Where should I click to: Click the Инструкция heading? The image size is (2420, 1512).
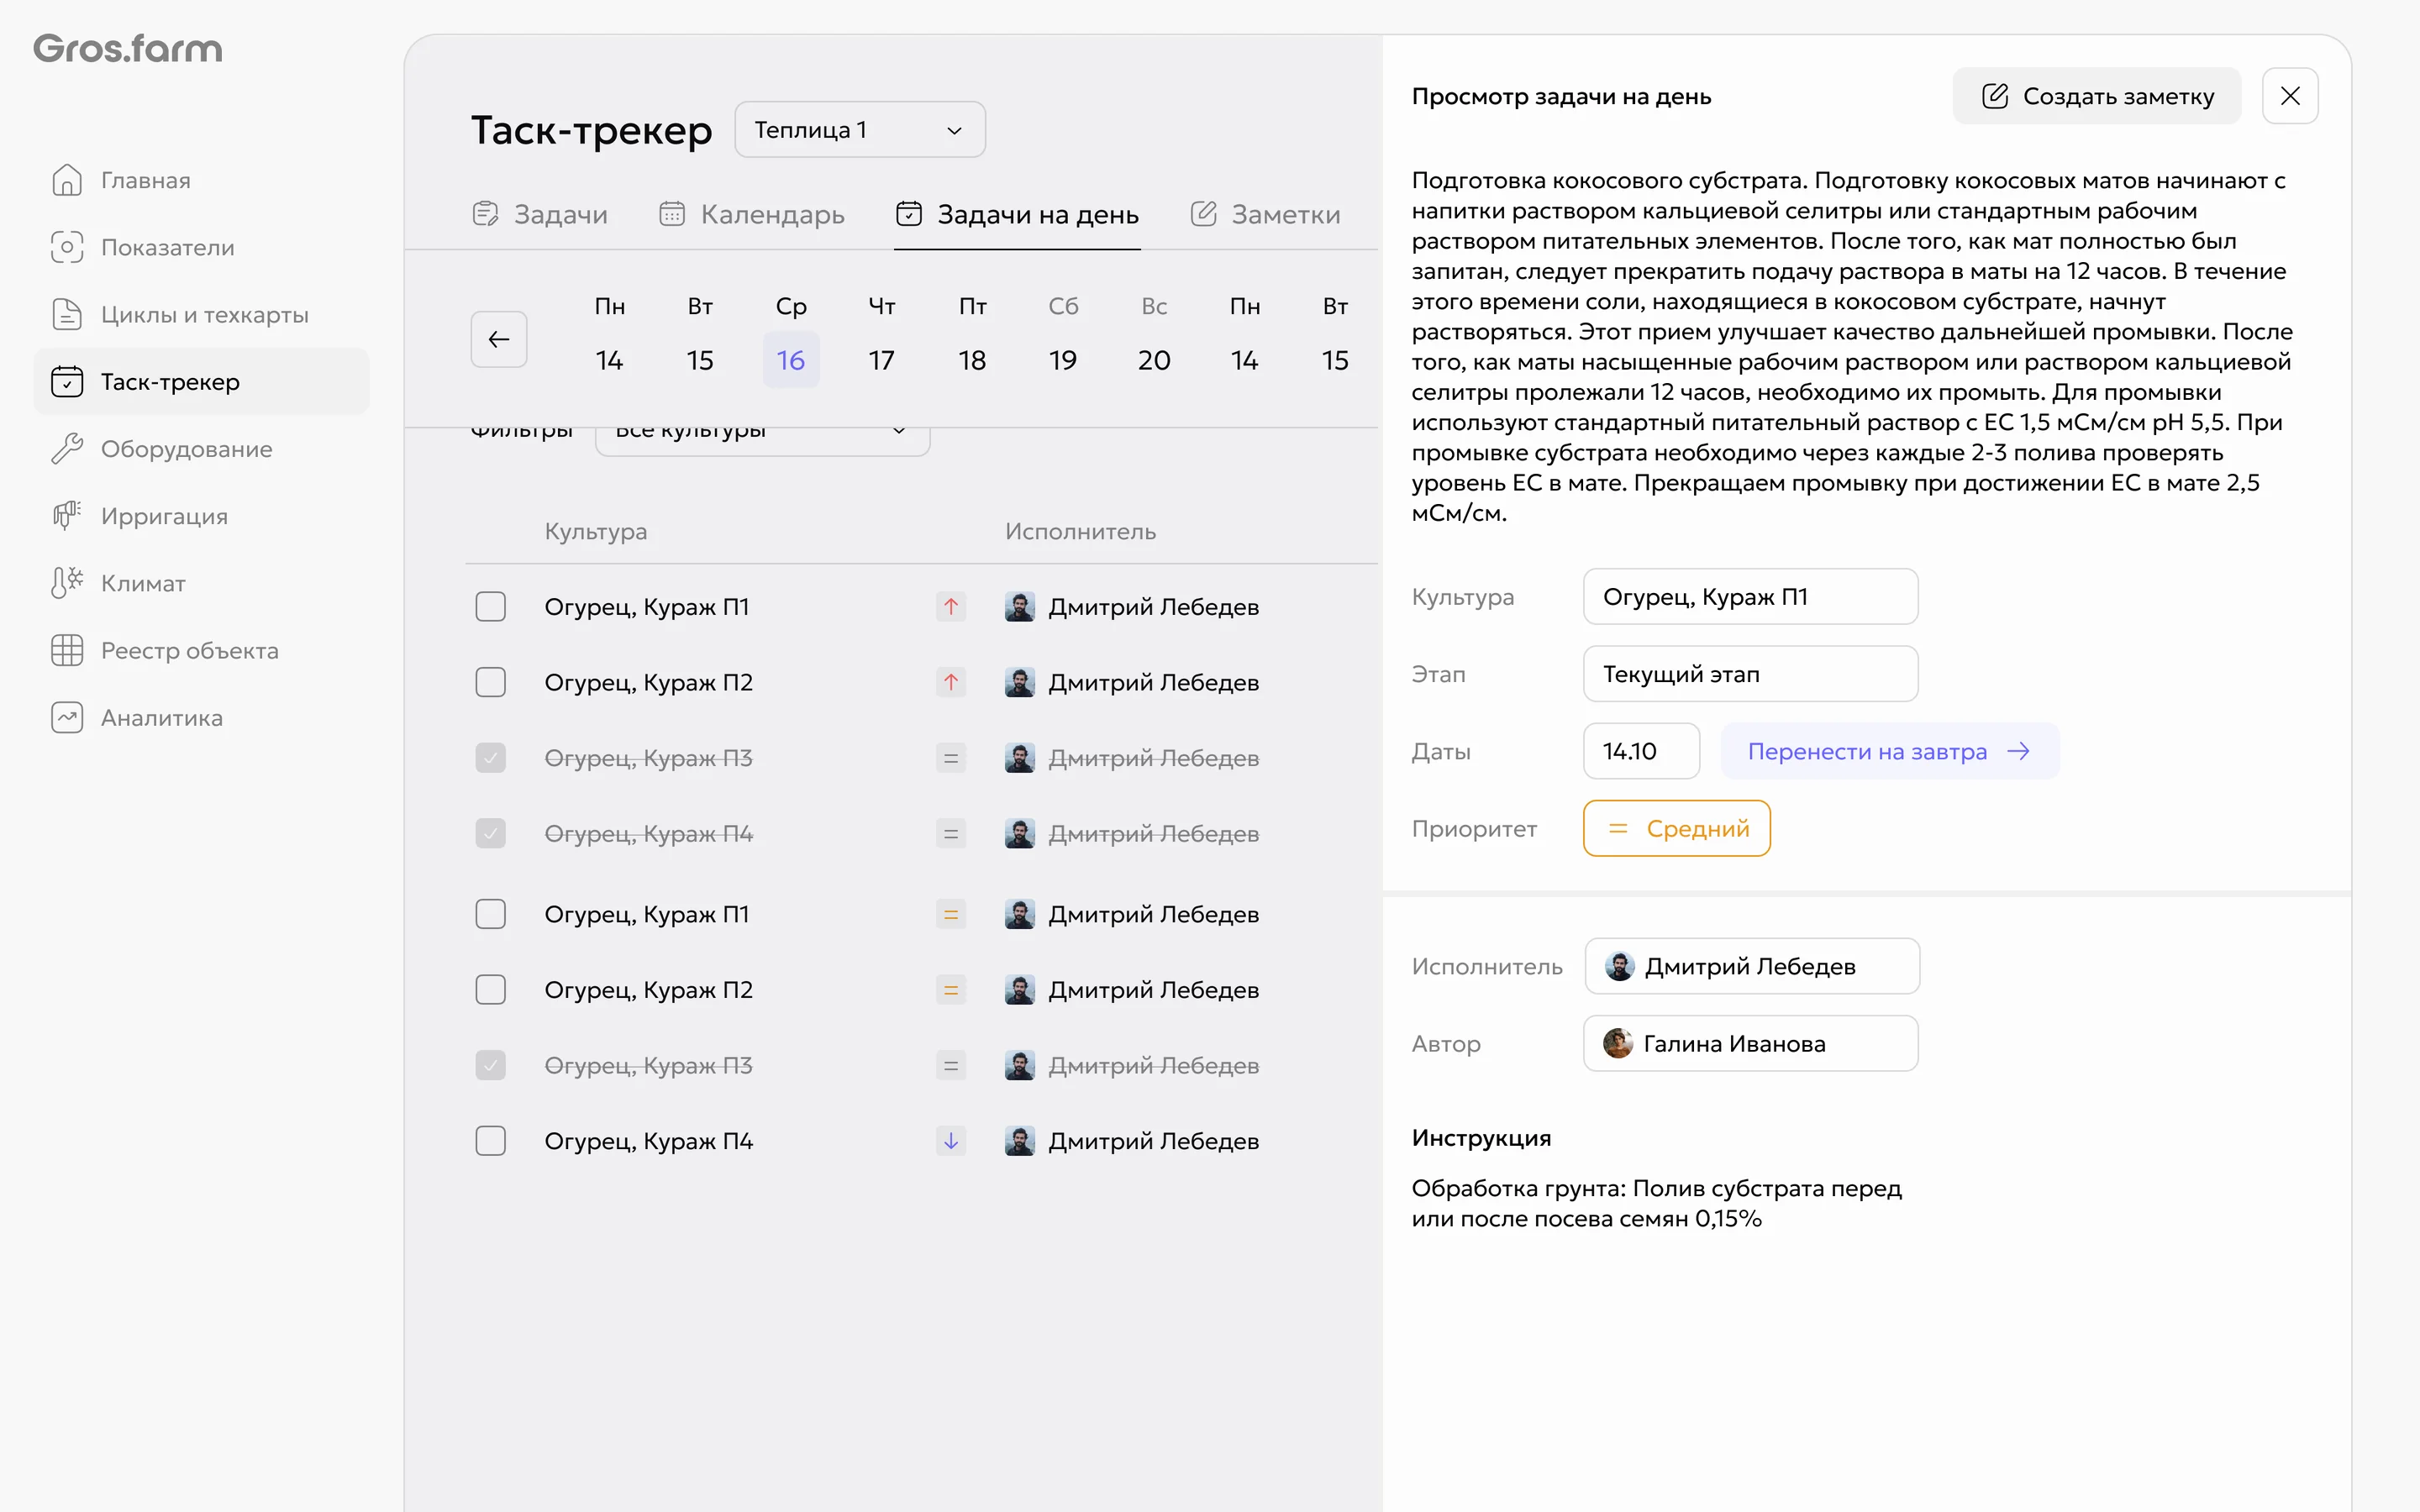click(1481, 1138)
